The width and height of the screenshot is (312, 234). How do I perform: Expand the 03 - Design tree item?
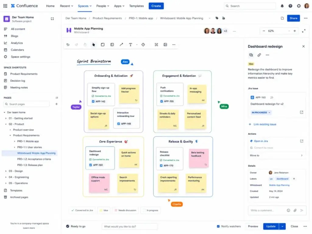click(x=6, y=171)
